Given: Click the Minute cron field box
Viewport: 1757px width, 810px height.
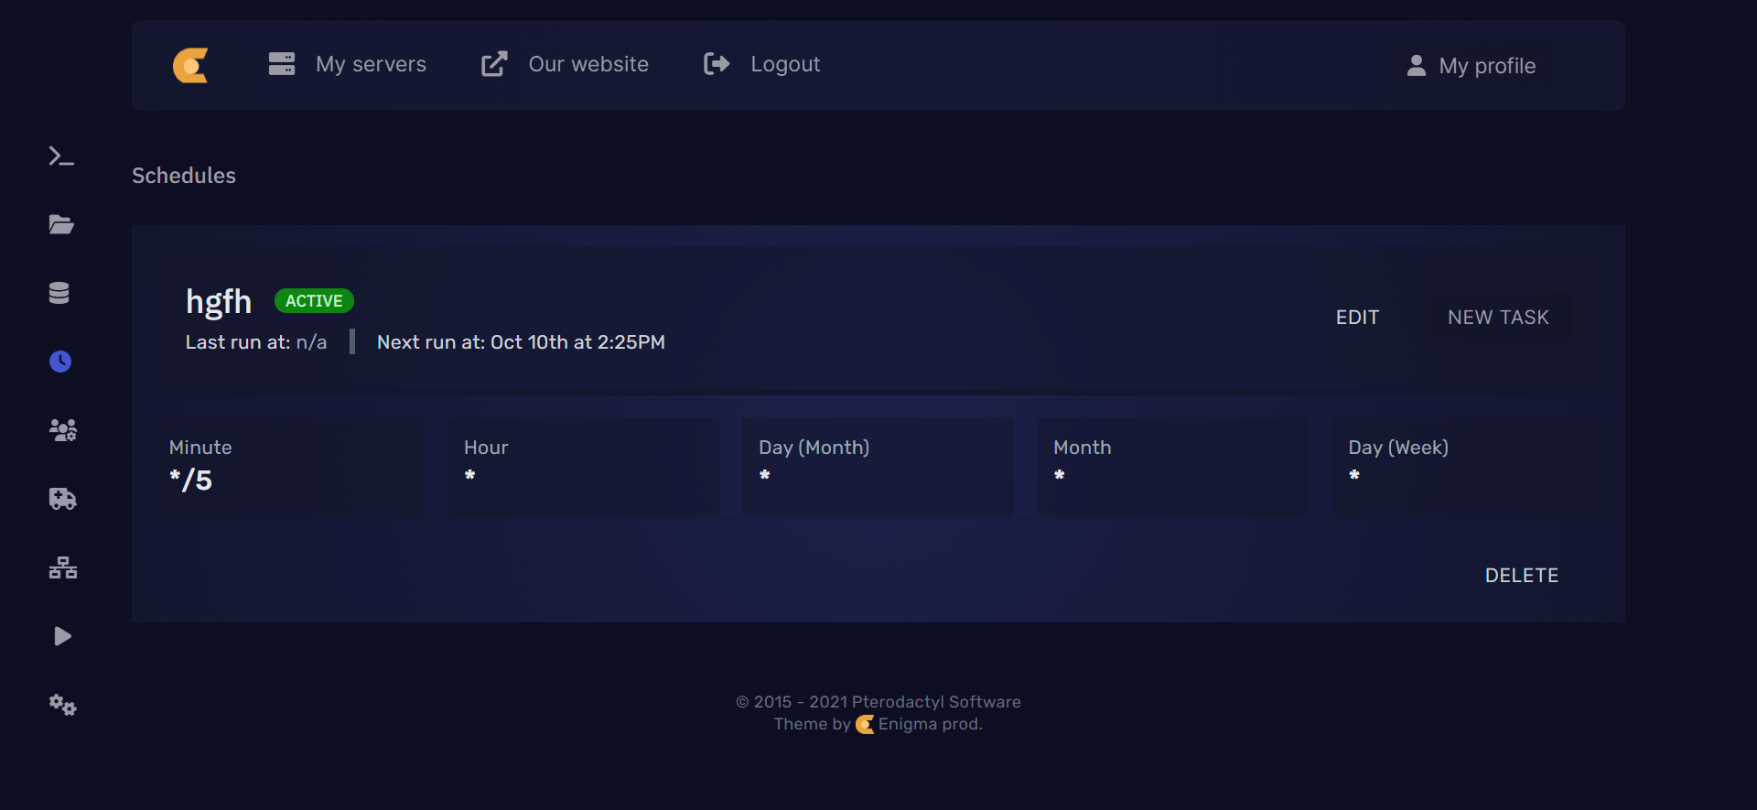Looking at the screenshot, I should coord(289,466).
